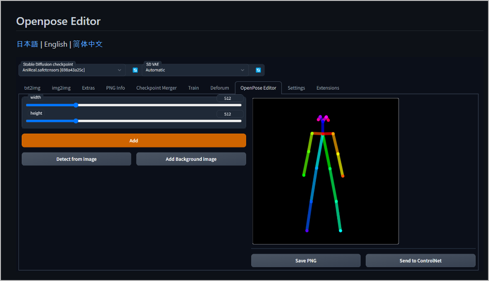This screenshot has width=489, height=281.
Task: Open the PNG Info tab
Action: click(x=115, y=87)
